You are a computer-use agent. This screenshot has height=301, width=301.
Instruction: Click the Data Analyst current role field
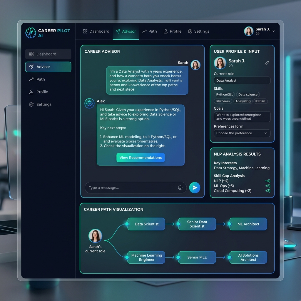pyautogui.click(x=242, y=80)
